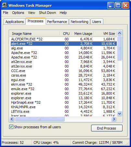Click the horizontal scroll-right arrow

[114, 119]
